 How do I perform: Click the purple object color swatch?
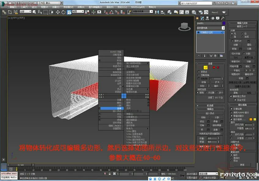point(224,23)
